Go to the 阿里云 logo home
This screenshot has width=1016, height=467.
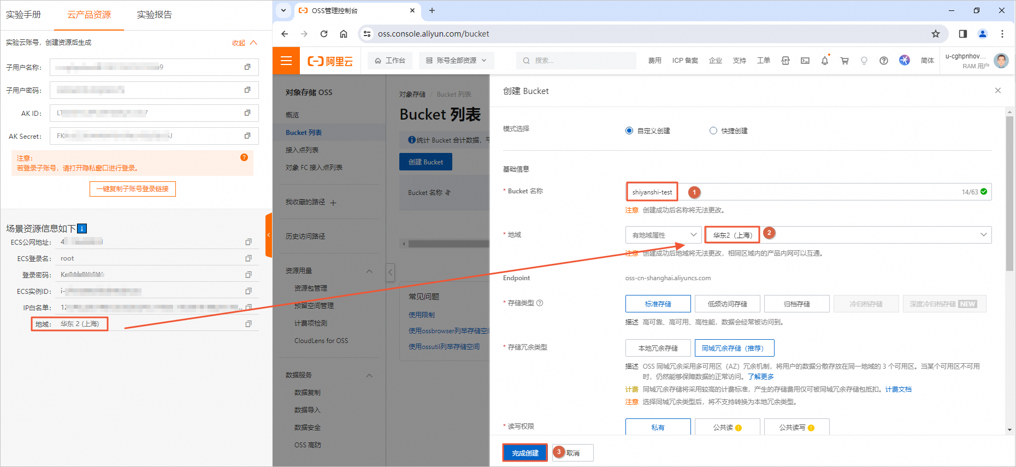point(330,61)
